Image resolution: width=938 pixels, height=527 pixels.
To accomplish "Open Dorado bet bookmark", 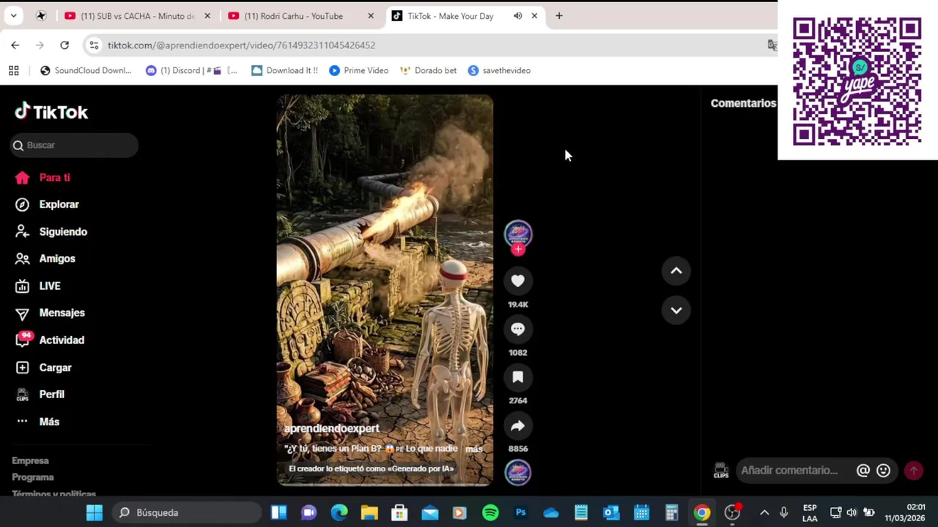I will [x=428, y=70].
